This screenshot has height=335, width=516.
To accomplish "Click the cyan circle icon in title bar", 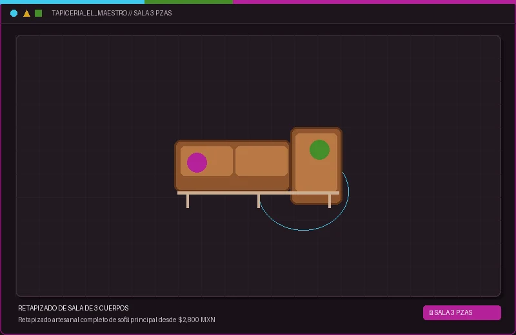I will [14, 13].
